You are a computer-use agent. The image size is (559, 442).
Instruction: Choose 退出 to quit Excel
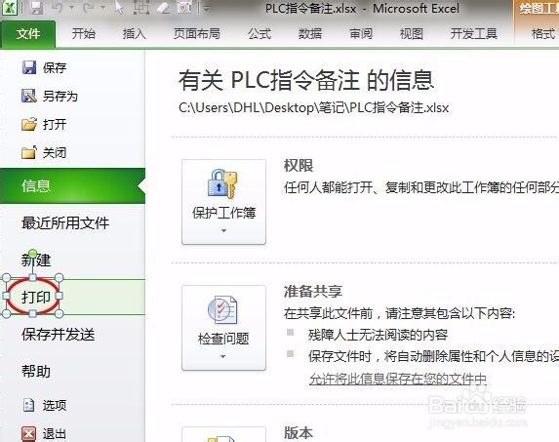(x=55, y=434)
